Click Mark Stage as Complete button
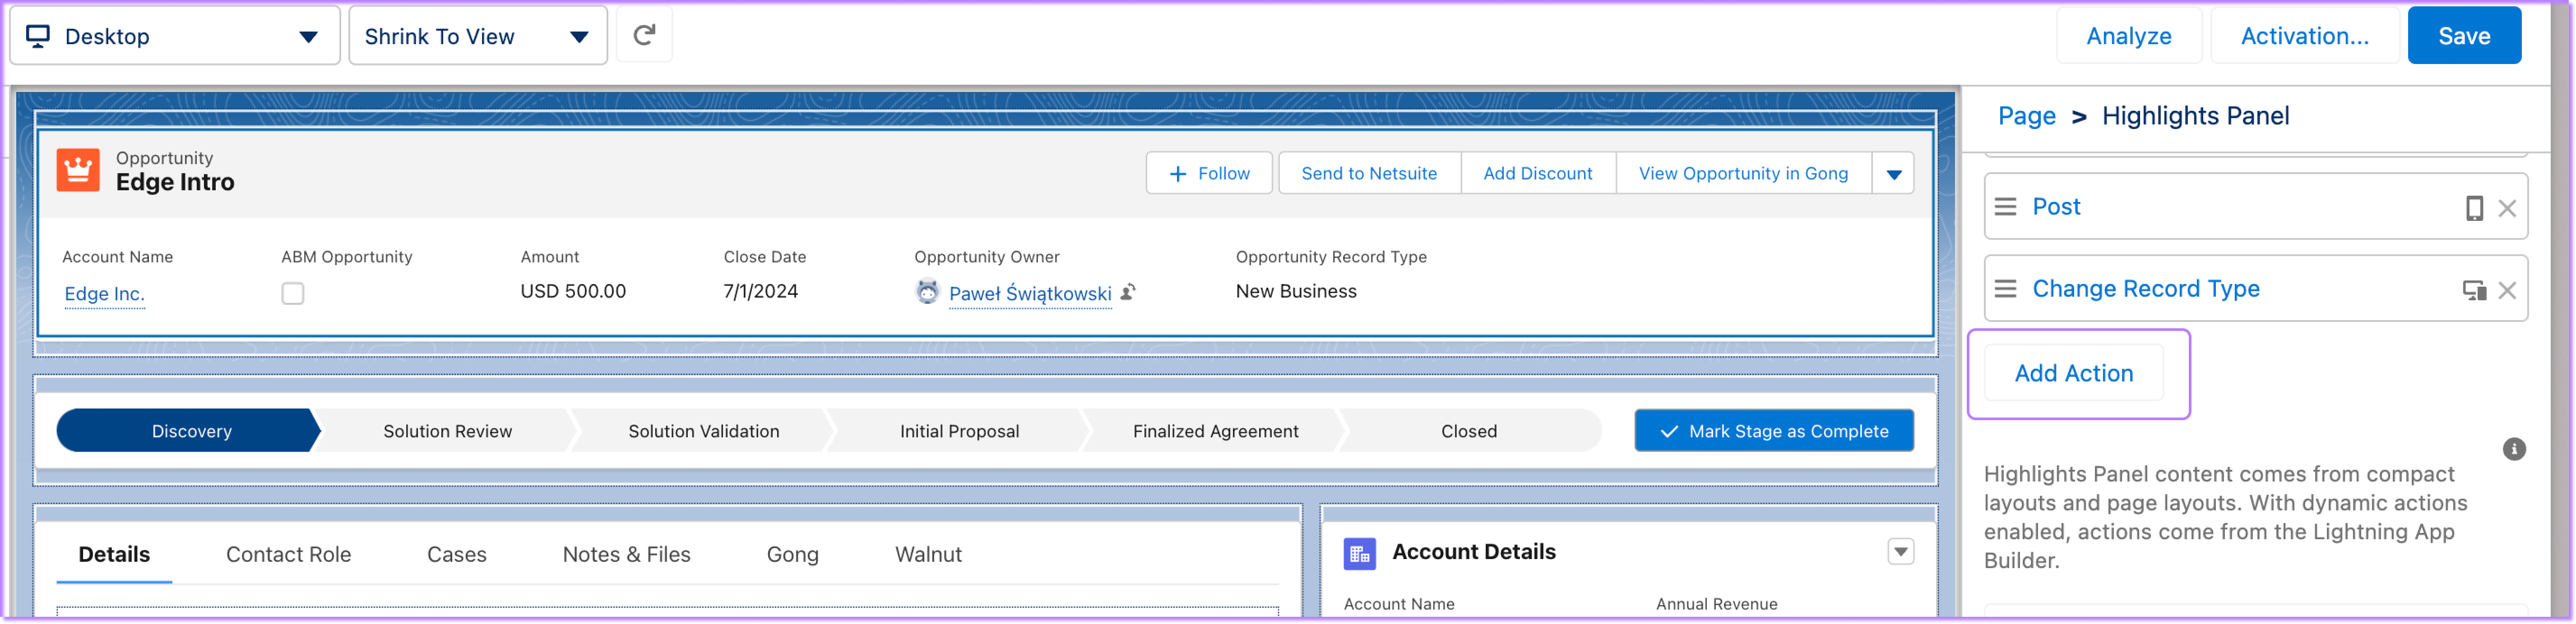 pyautogui.click(x=1774, y=431)
